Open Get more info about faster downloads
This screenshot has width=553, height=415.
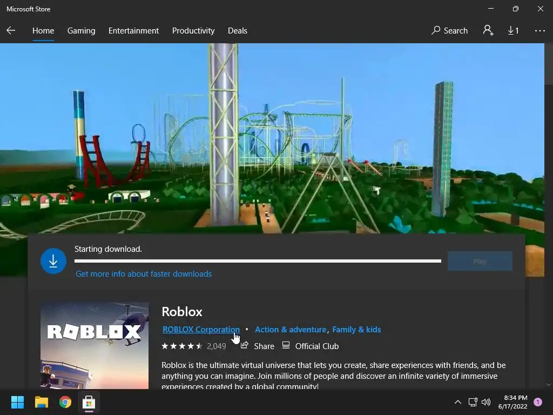coord(144,274)
